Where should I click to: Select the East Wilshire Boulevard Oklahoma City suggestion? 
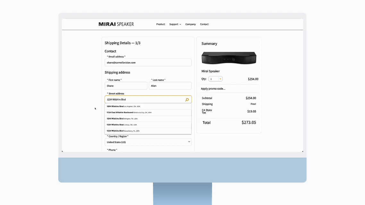[x=148, y=112]
